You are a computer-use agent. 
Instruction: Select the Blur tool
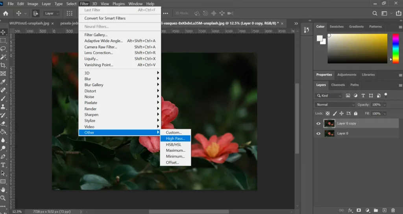[3, 140]
